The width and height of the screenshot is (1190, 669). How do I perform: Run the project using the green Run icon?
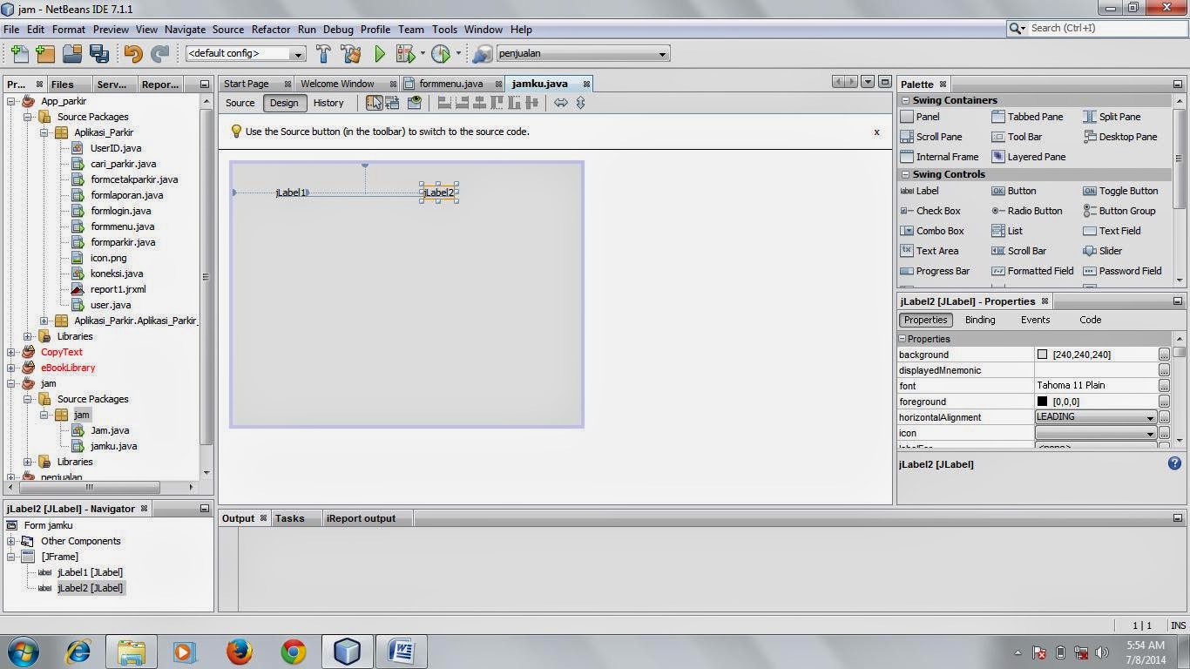378,53
